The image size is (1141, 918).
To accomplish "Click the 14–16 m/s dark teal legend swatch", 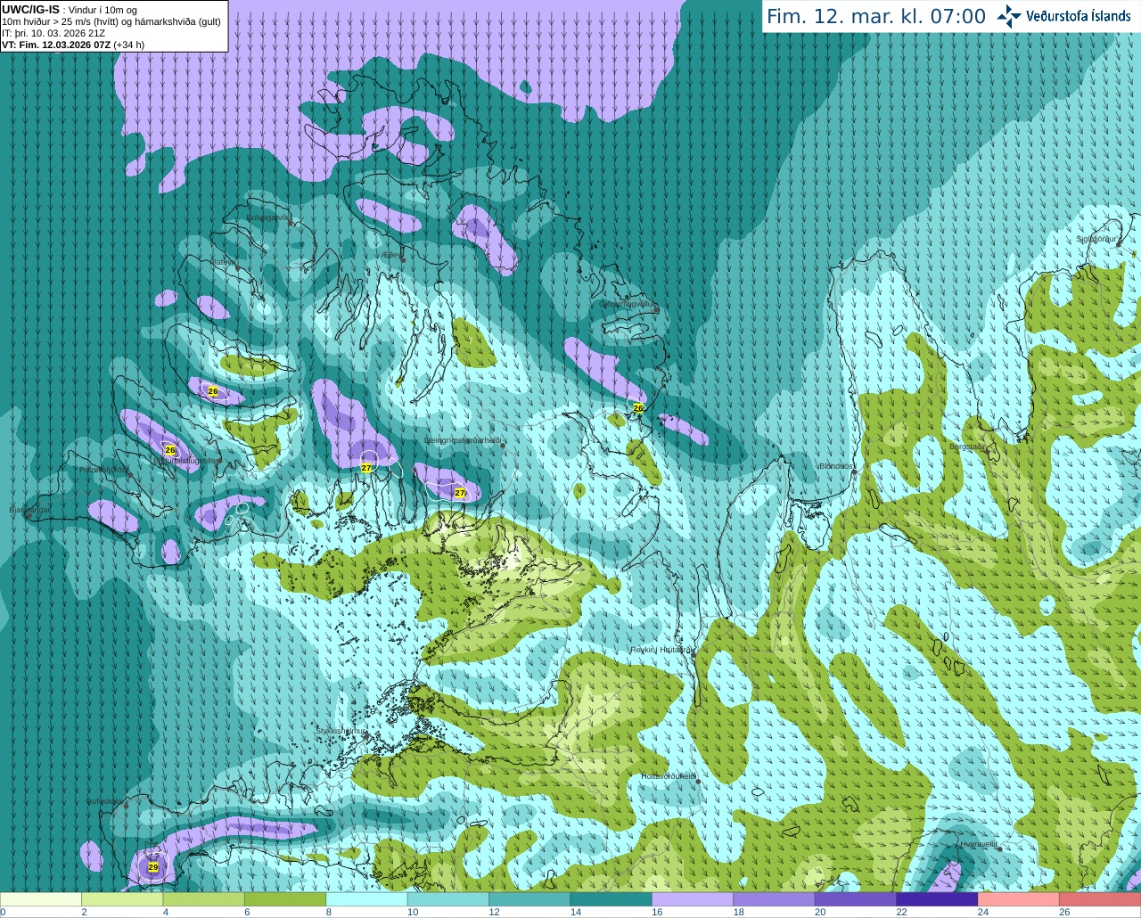I will click(612, 899).
